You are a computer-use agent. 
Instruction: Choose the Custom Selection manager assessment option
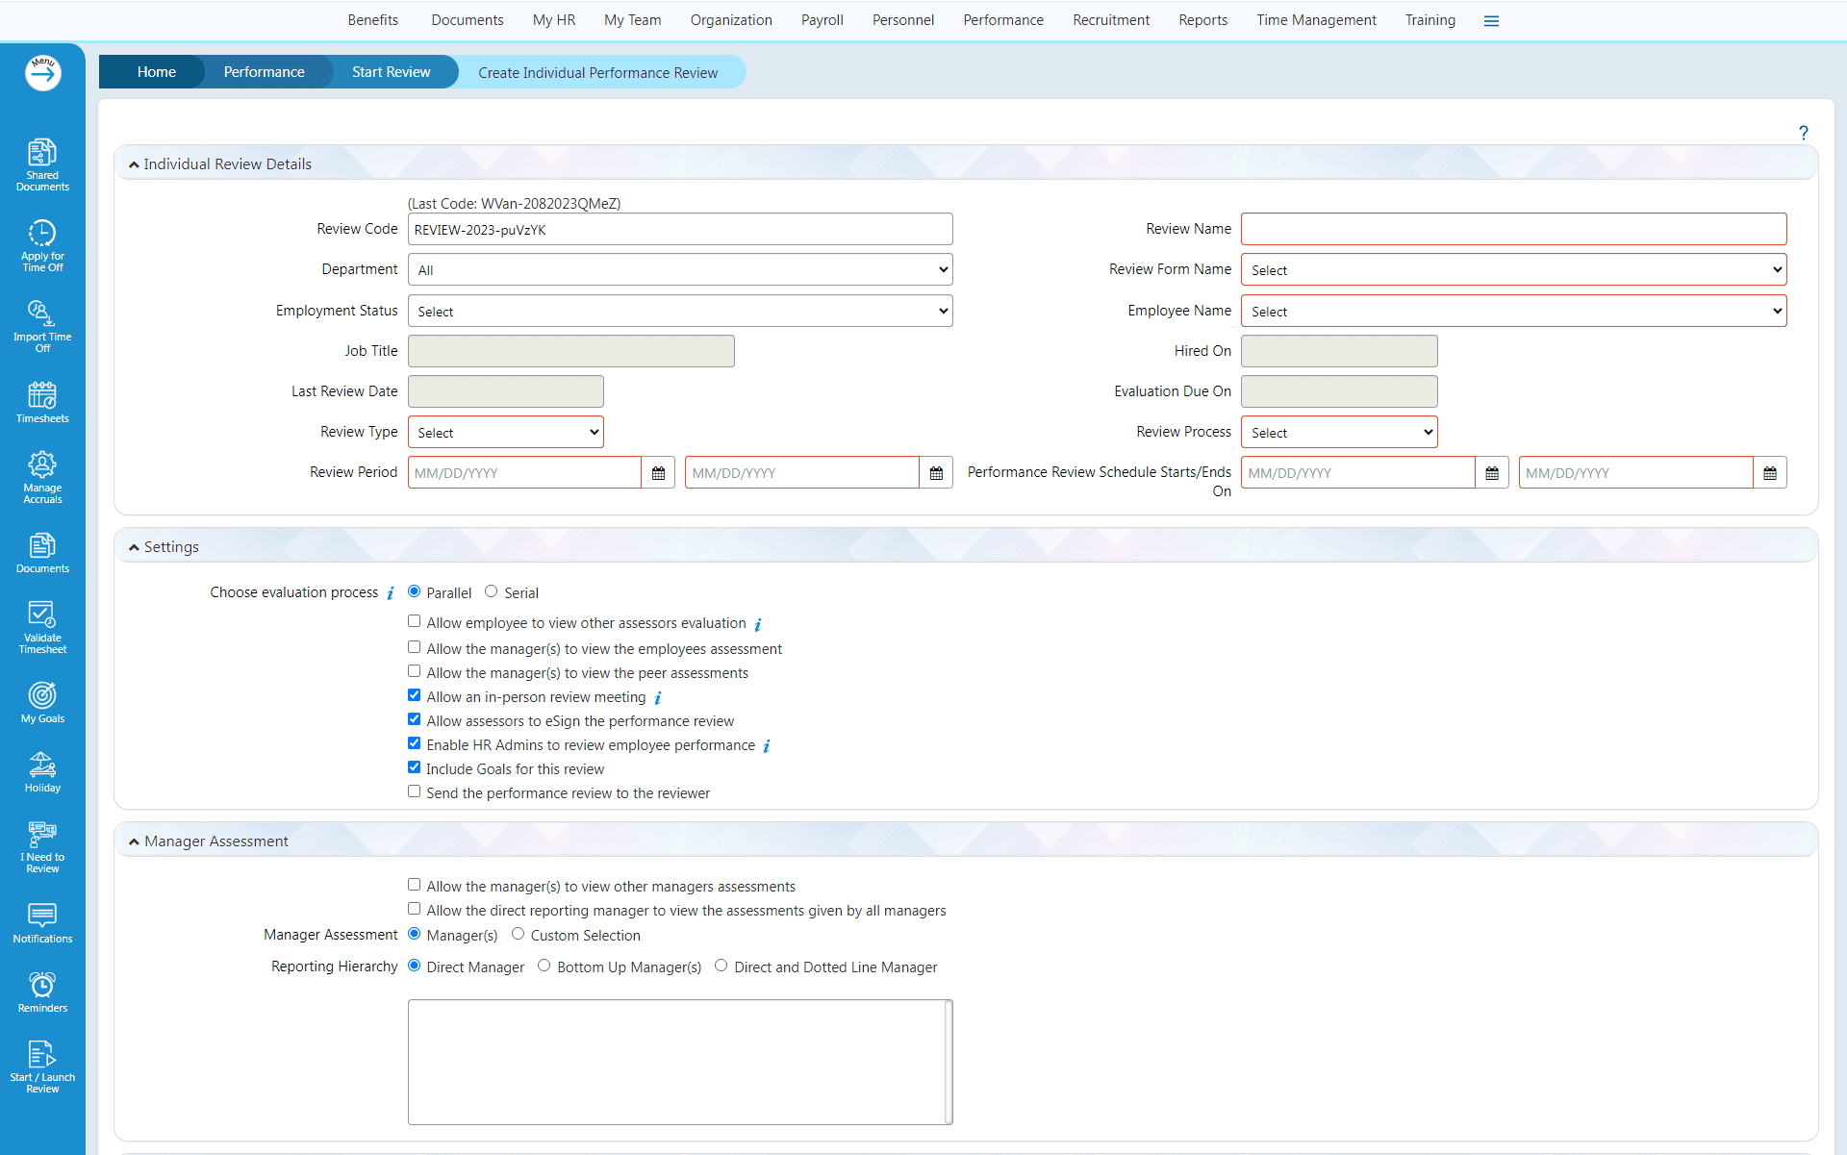click(x=519, y=934)
